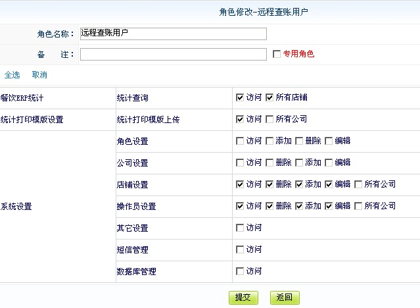
Task: Uncheck 删除 in the 店铺设置 row
Action: (x=269, y=184)
